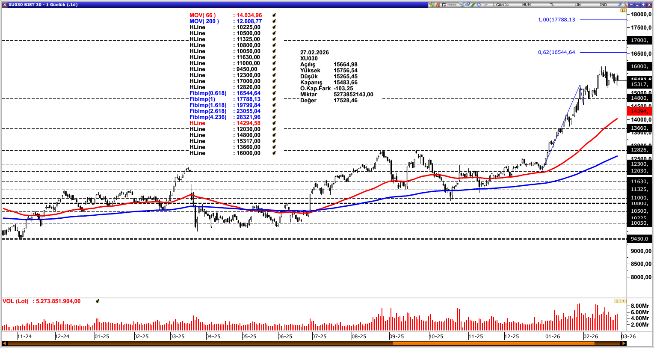
Task: Collapse the VOL panel using its bracket icon
Action: point(616,301)
